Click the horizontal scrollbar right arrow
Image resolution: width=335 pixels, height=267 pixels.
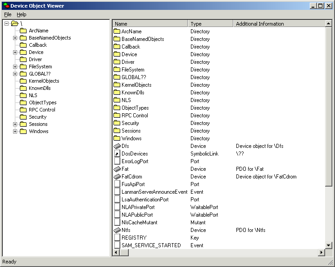[x=321, y=253]
